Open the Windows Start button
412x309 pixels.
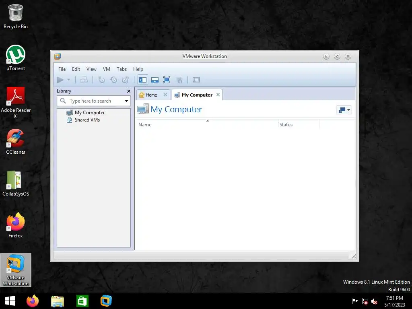pyautogui.click(x=10, y=301)
